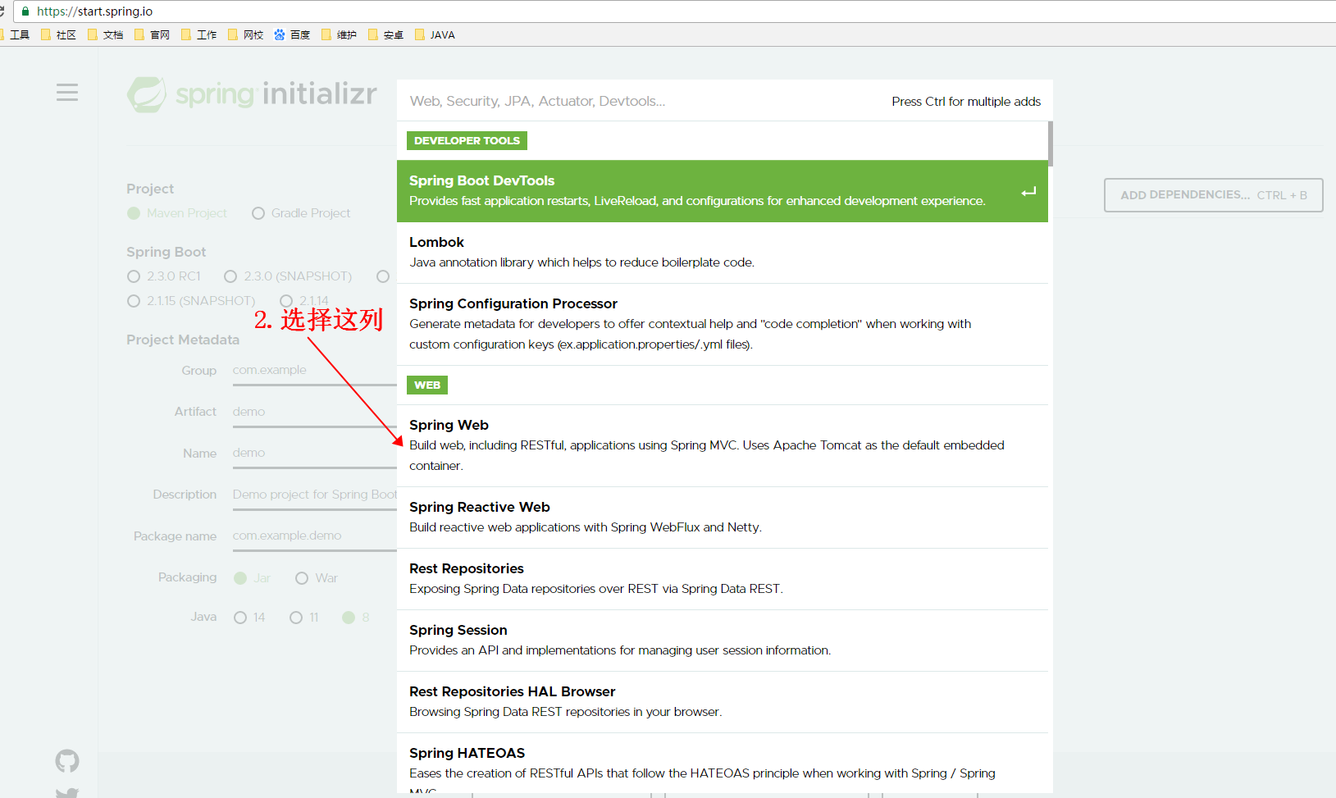
Task: Click the HTTPS padlock in the address bar
Action: coord(24,11)
